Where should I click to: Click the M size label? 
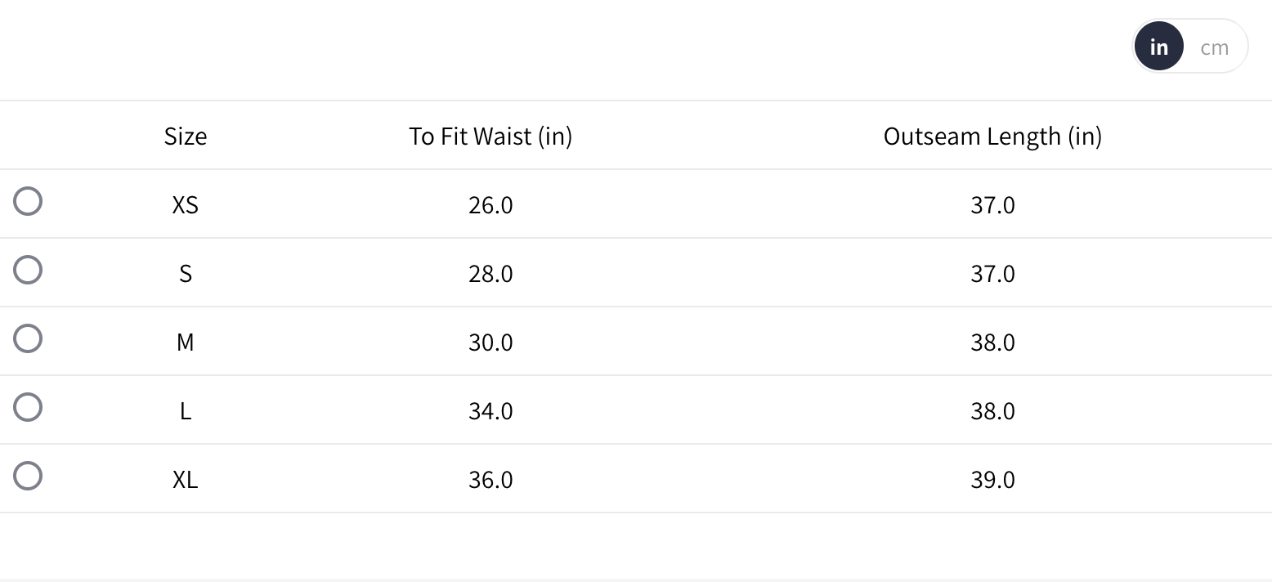pos(186,342)
